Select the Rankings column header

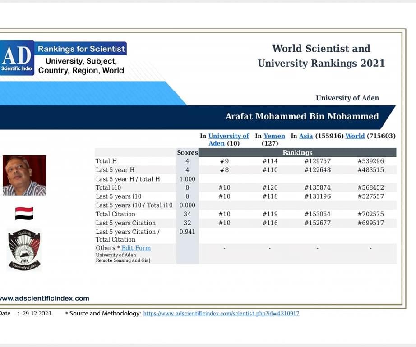tap(297, 152)
